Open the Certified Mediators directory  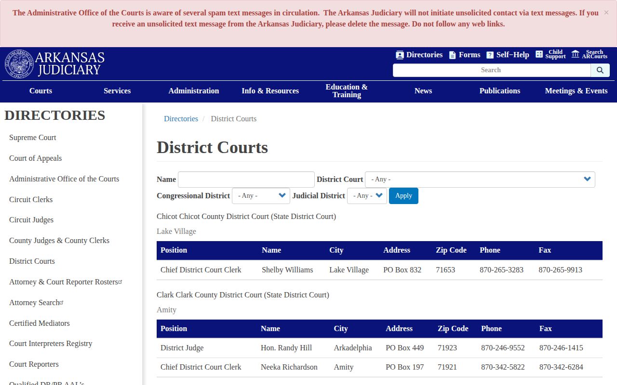pos(40,323)
